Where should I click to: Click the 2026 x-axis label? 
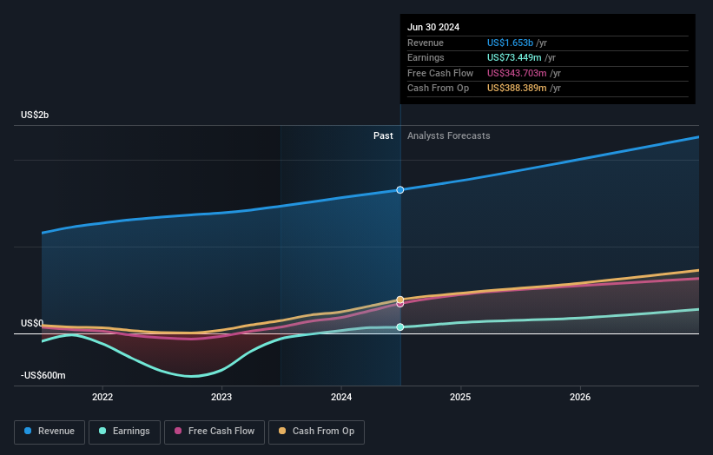[x=580, y=397]
